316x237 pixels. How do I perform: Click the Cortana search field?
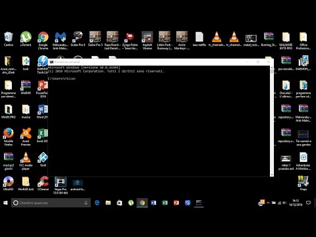tap(51, 203)
